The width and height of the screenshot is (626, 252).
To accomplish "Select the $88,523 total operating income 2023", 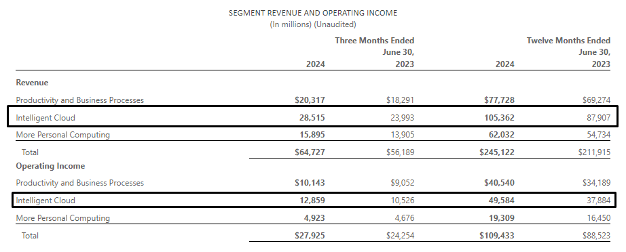I will coord(594,236).
